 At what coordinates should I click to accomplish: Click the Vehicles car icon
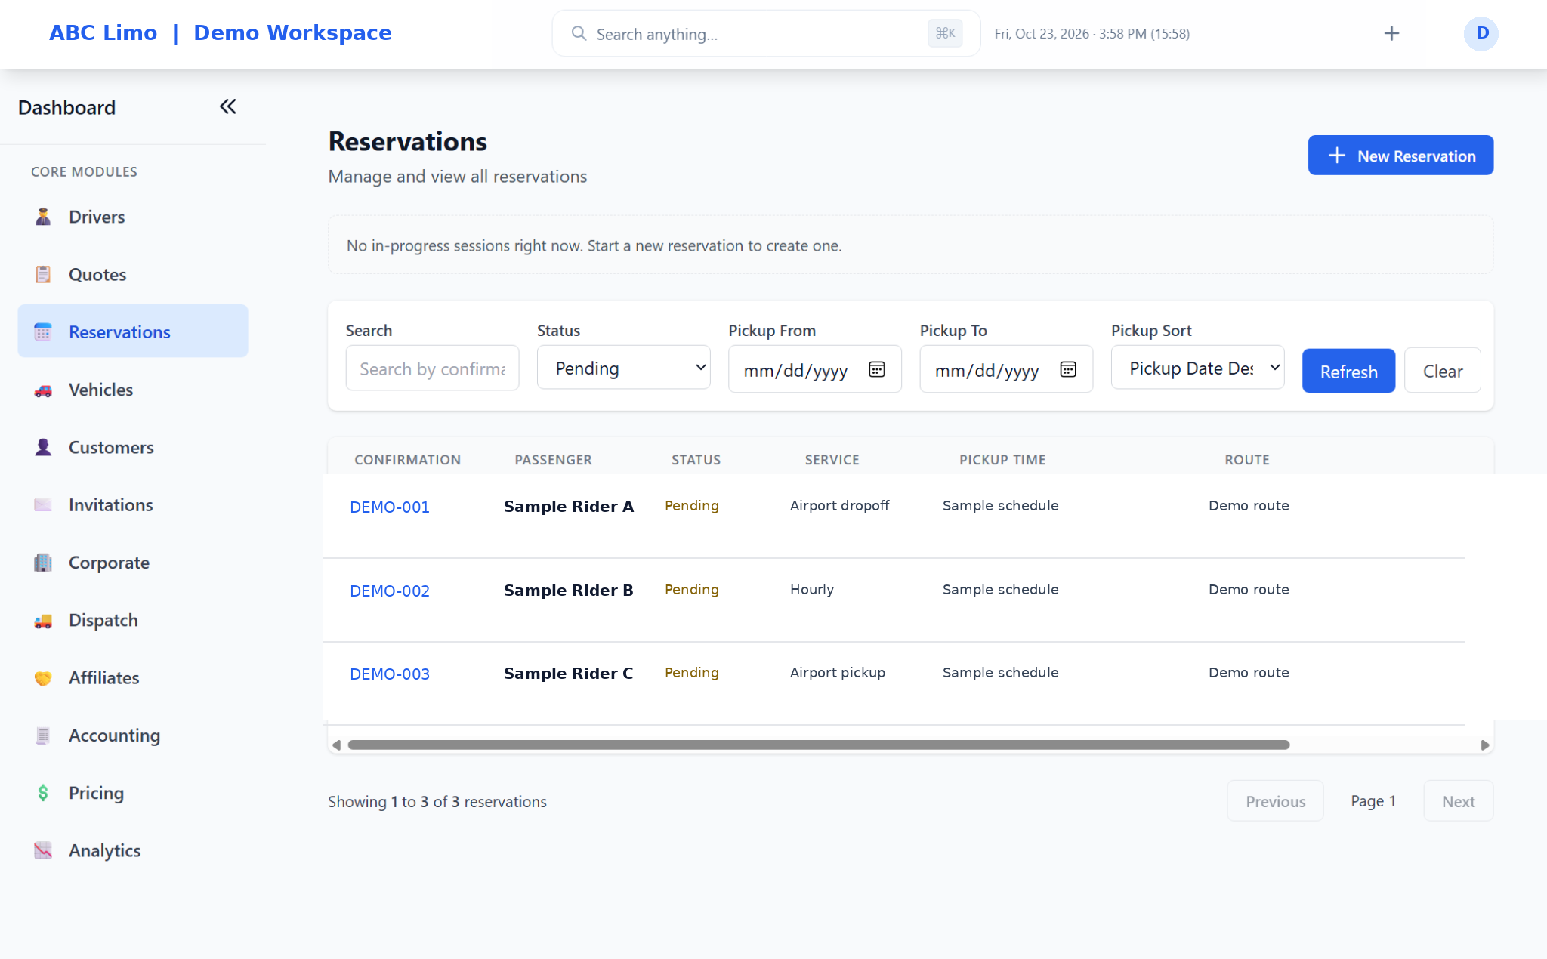click(x=43, y=390)
